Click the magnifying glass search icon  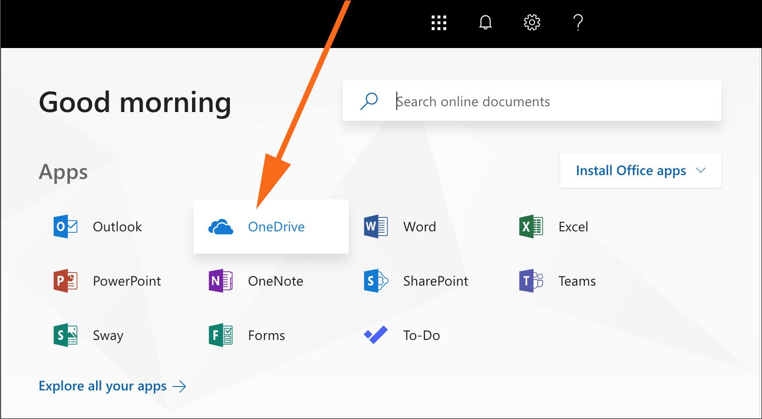369,101
